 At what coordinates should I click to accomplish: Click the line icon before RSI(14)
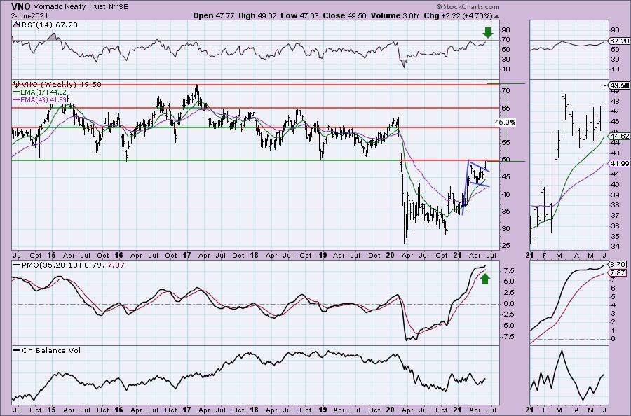click(15, 25)
